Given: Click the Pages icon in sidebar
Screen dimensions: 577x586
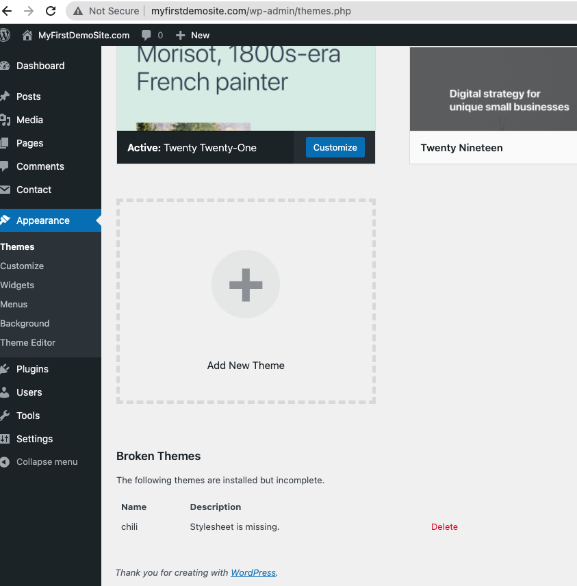Looking at the screenshot, I should [5, 143].
